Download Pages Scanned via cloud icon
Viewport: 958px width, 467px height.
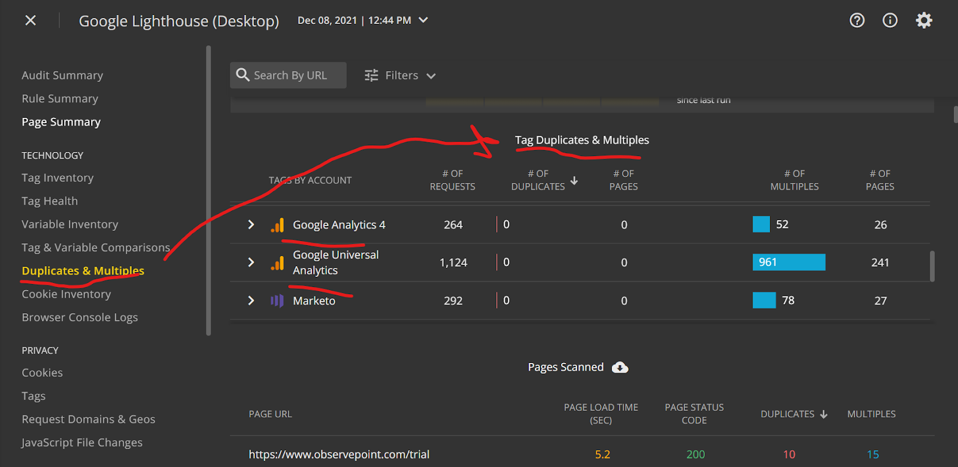point(620,367)
